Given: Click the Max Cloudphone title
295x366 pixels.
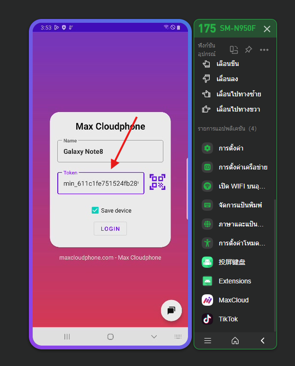Looking at the screenshot, I should point(110,126).
